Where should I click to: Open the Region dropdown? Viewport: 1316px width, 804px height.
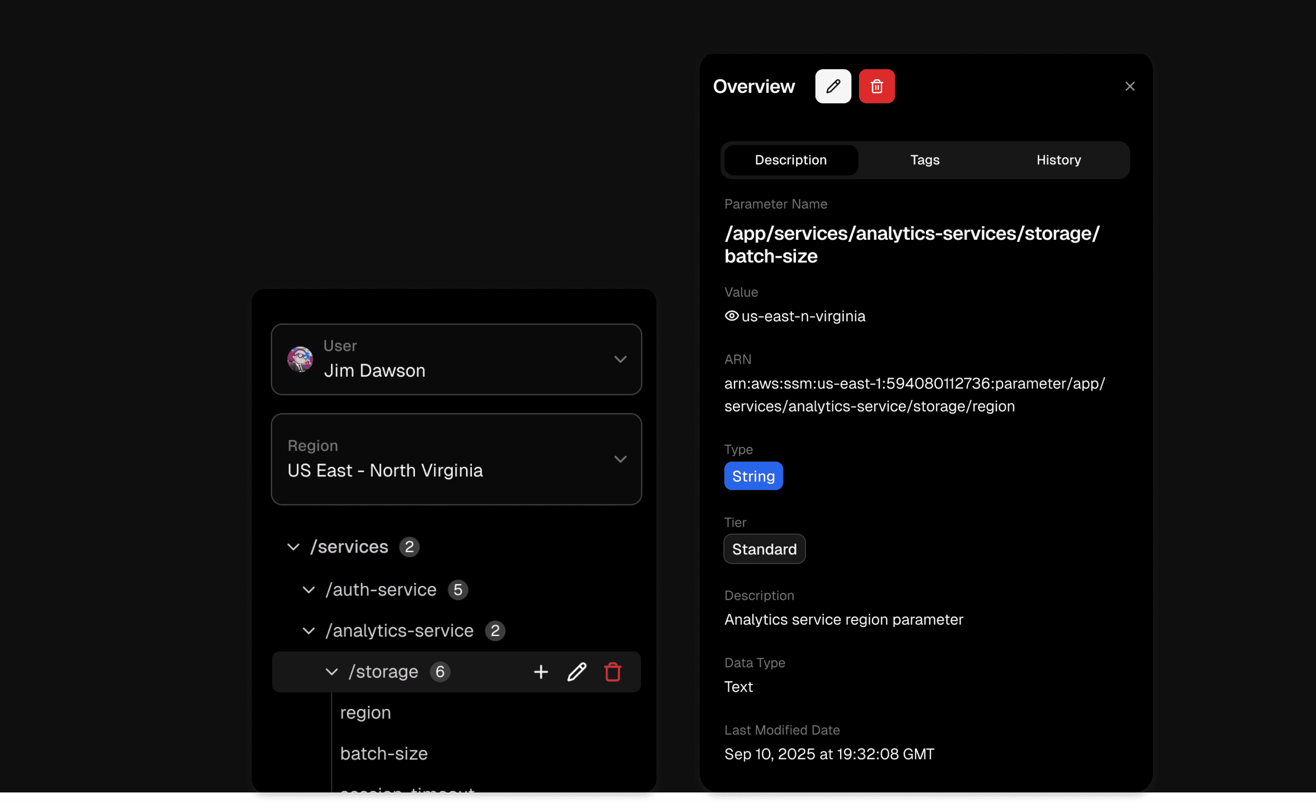point(620,459)
